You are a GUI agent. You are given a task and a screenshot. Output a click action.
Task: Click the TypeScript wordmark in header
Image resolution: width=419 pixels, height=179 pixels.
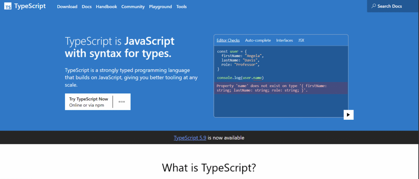29,7
